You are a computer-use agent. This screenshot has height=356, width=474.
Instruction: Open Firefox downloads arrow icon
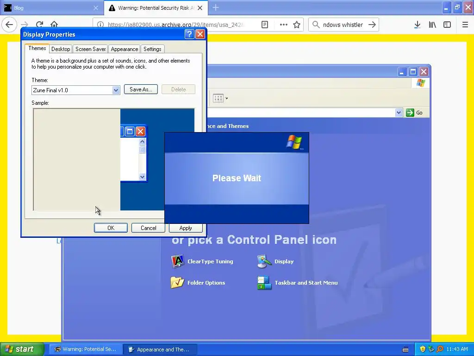click(x=417, y=25)
